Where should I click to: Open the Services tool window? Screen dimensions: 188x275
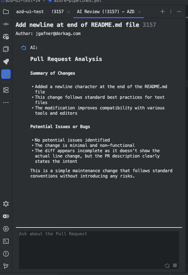point(6,216)
